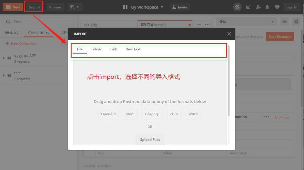Click the Value column cell

point(193,153)
